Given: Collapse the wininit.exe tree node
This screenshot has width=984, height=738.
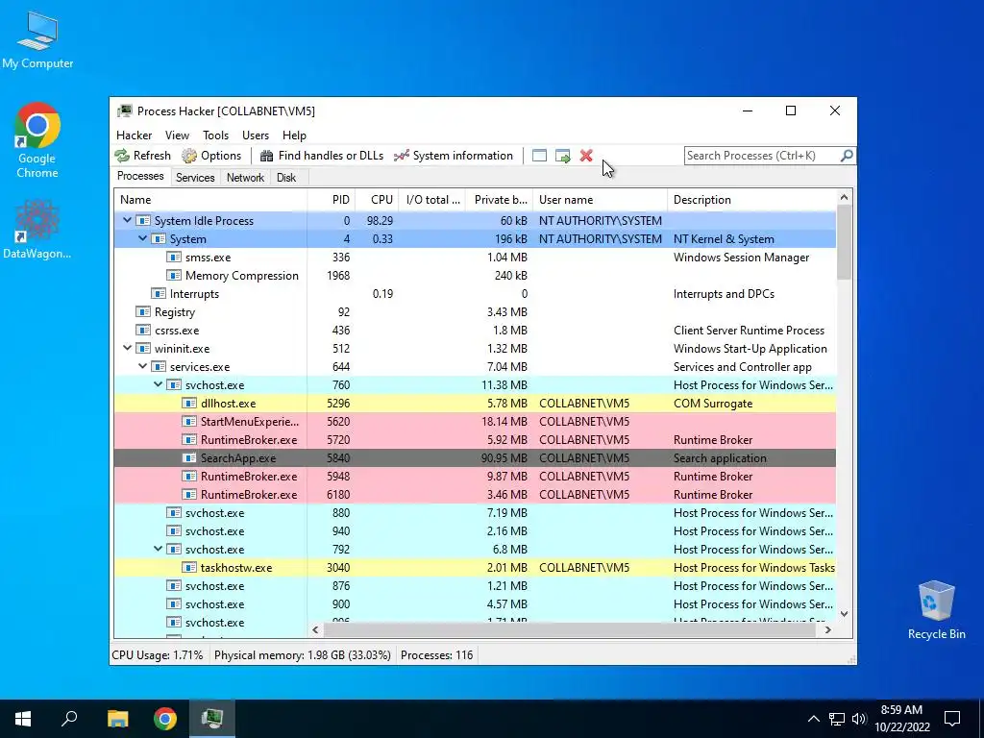Looking at the screenshot, I should tap(128, 348).
